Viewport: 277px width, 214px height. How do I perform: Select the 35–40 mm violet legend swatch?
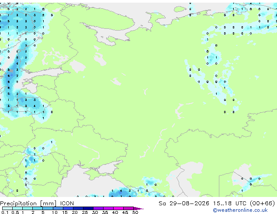pos(108,208)
